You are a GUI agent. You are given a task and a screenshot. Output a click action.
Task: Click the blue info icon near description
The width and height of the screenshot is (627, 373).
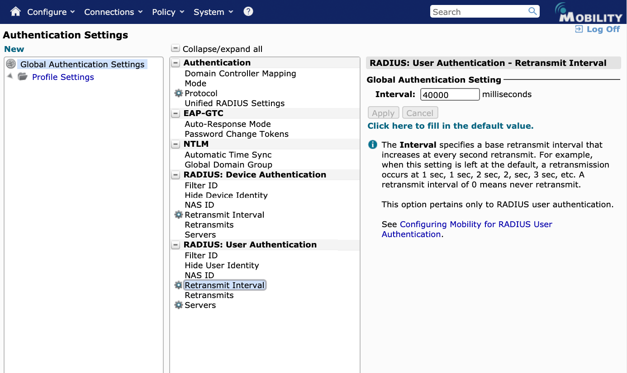[x=372, y=145]
